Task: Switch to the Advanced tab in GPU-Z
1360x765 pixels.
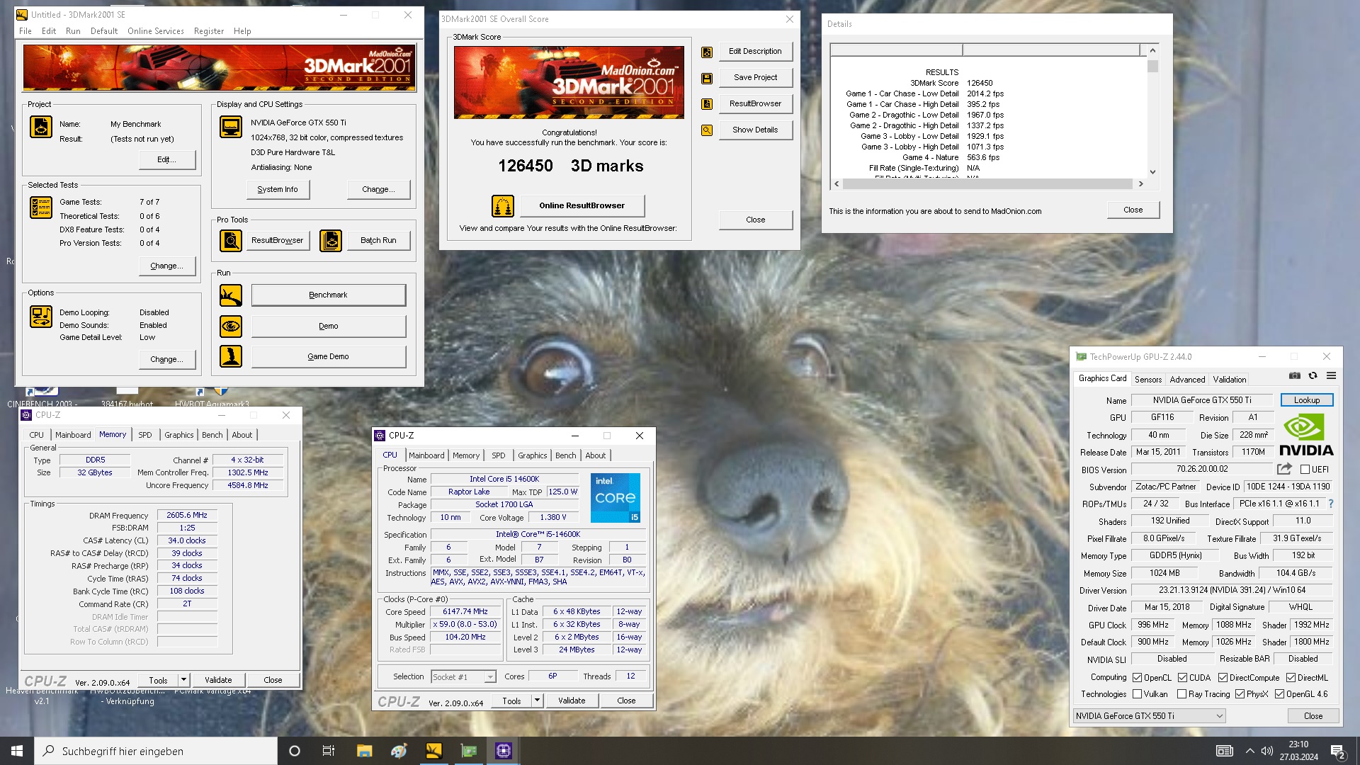Action: click(x=1187, y=380)
